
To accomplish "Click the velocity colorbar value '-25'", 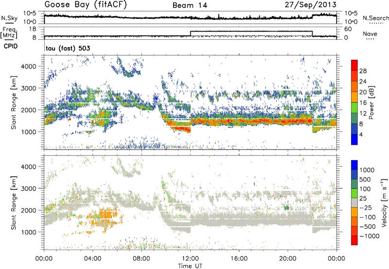I will pyautogui.click(x=365, y=207).
